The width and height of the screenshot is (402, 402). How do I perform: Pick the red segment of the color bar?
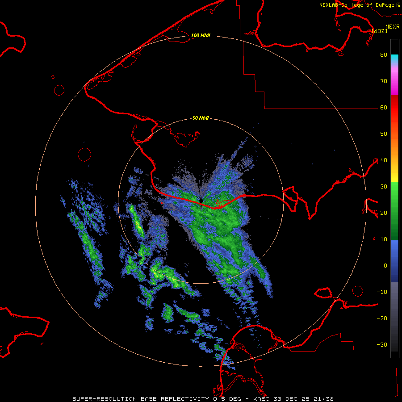pyautogui.click(x=394, y=108)
